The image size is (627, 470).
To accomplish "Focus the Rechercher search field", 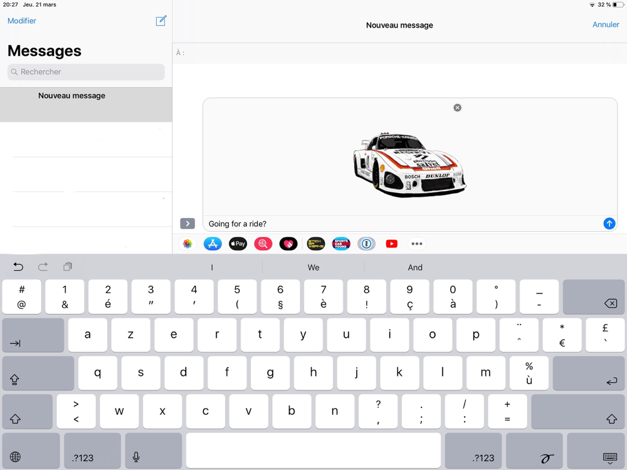I will pyautogui.click(x=86, y=72).
